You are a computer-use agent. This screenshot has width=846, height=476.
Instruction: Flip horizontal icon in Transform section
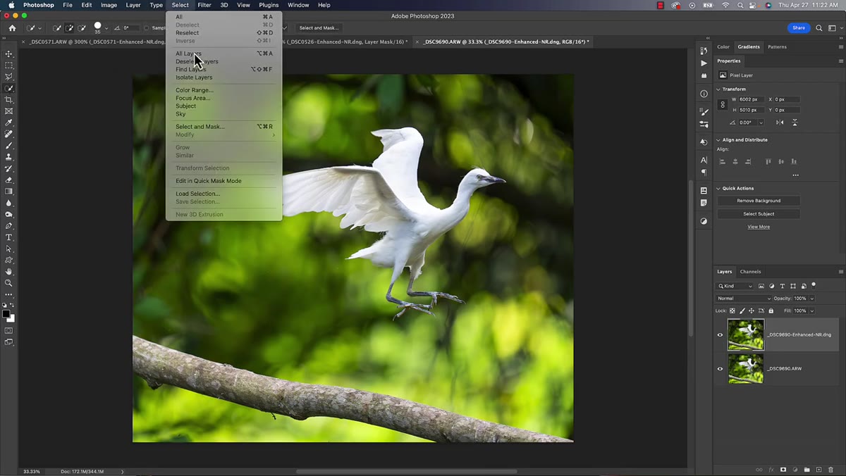pyautogui.click(x=780, y=123)
